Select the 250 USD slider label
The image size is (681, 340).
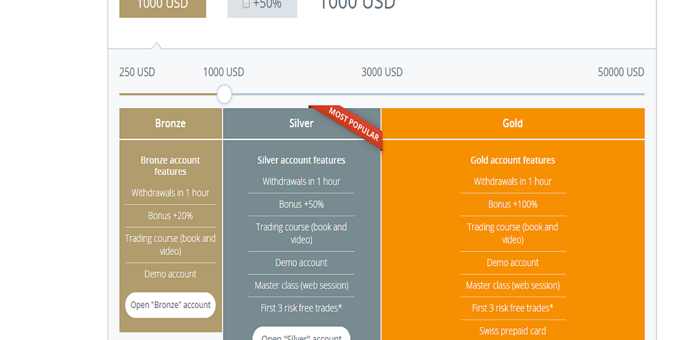tap(137, 72)
